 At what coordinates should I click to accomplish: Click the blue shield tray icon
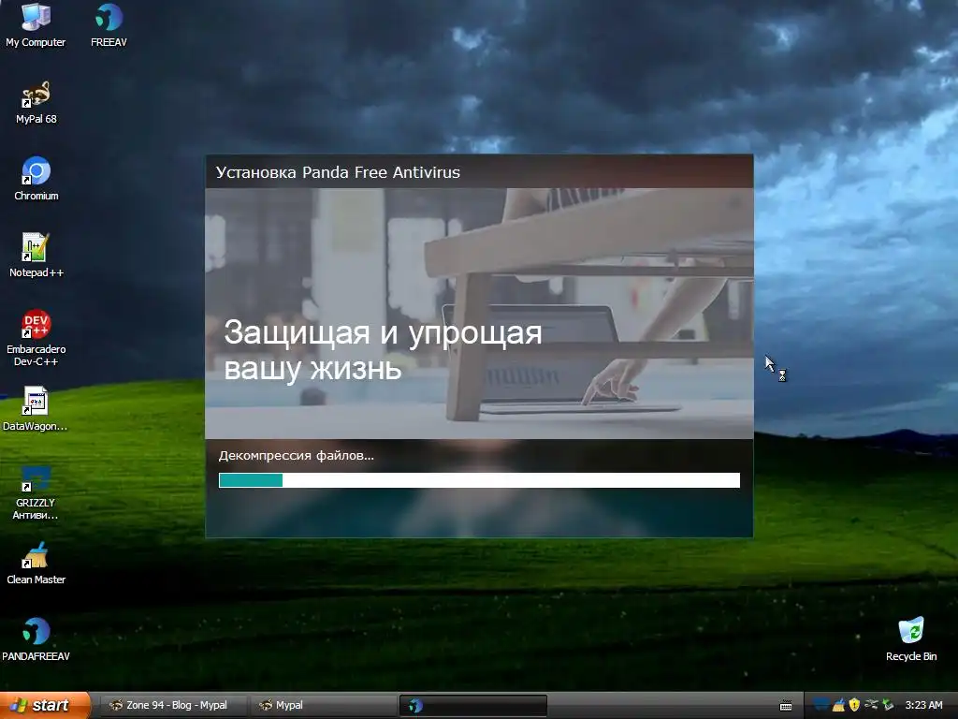[x=821, y=705]
